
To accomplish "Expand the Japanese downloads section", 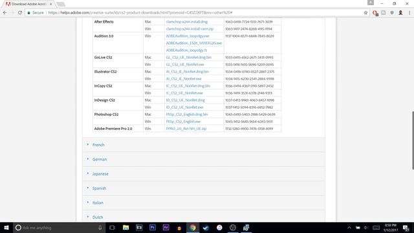I will click(x=100, y=174).
